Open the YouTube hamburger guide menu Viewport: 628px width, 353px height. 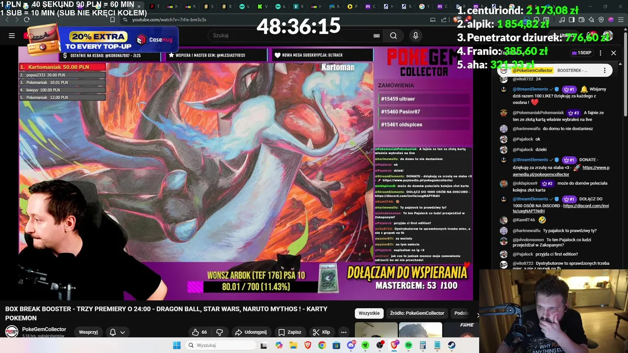coord(12,35)
